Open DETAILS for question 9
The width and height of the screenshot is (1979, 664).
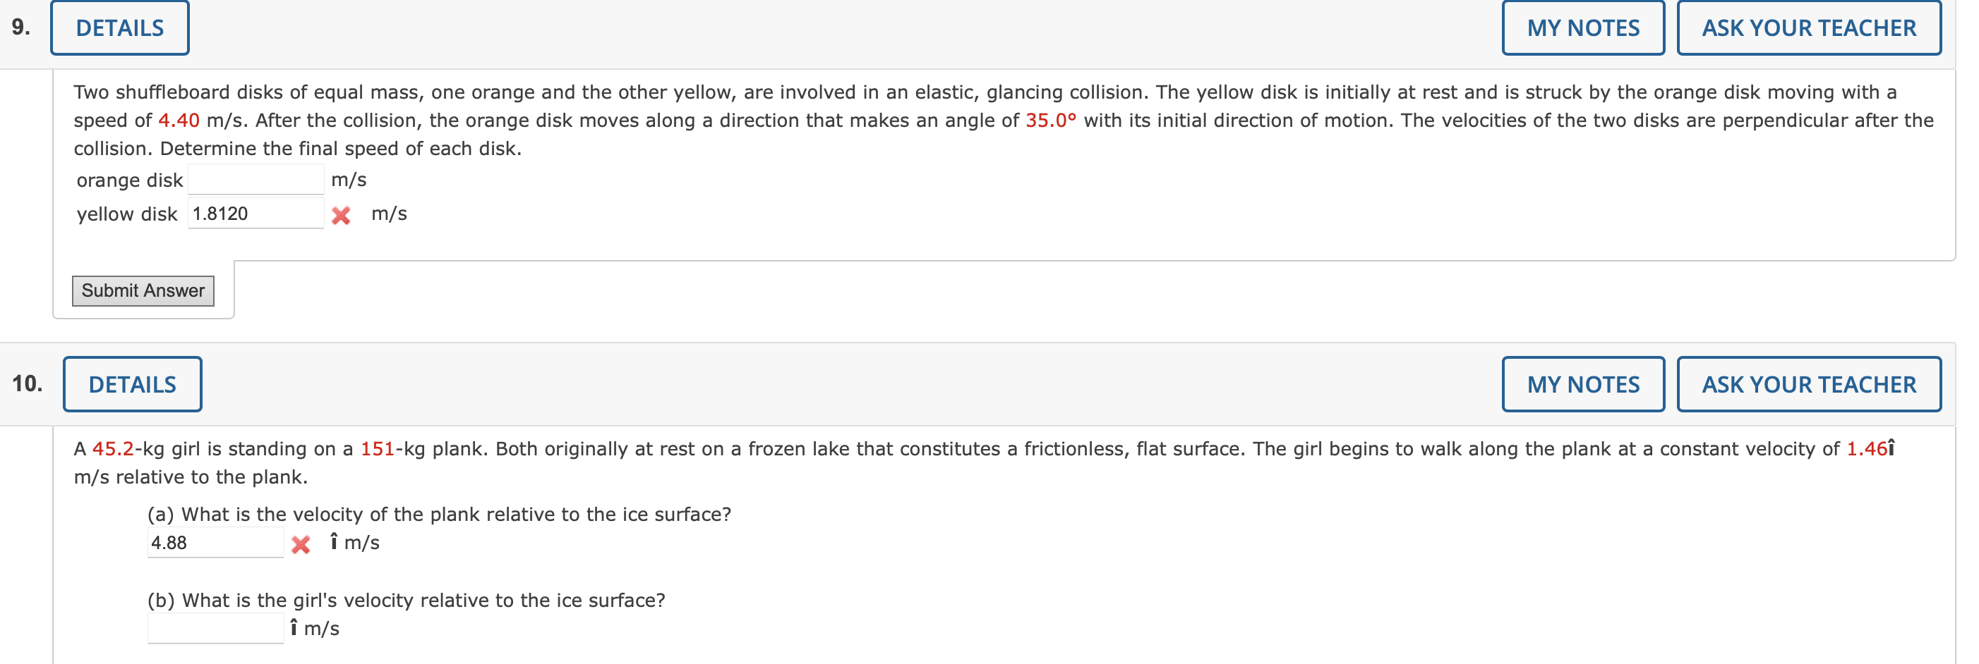click(x=119, y=27)
